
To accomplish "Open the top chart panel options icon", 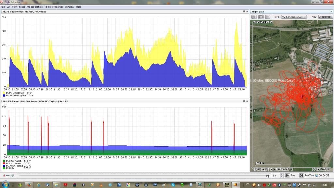I will click(244, 12).
